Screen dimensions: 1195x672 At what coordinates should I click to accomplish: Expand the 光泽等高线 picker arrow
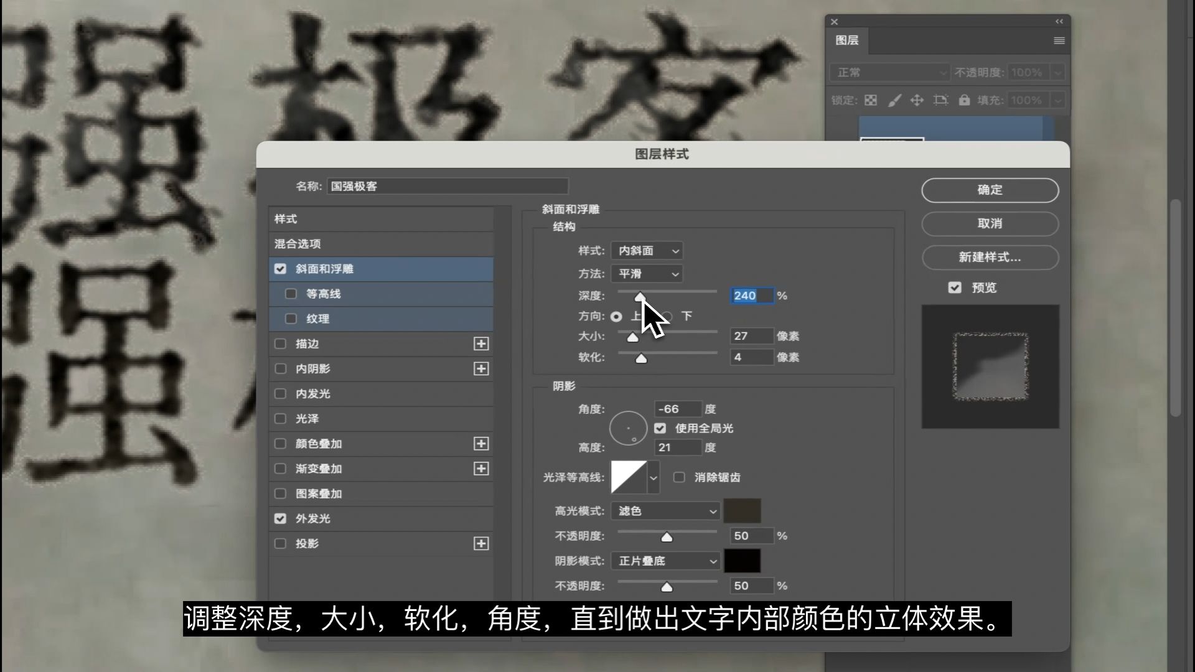[654, 478]
